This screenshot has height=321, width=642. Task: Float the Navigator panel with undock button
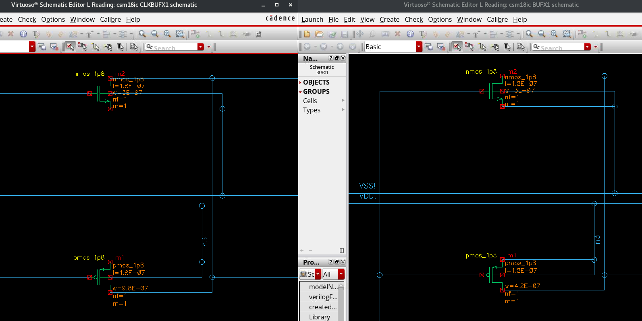pos(337,58)
